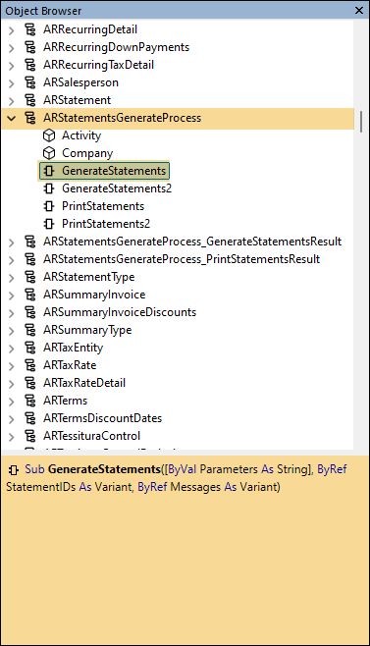
Task: Select the ARStatement tree item
Action: coord(77,100)
